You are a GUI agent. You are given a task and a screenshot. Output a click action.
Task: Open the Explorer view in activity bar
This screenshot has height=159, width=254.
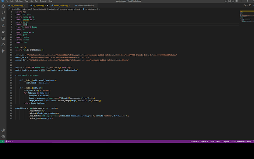(3, 6)
